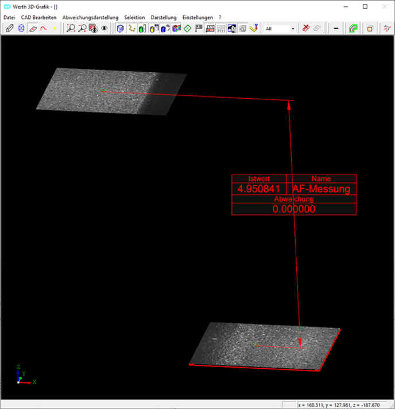Open the question mark help menu
The width and height of the screenshot is (395, 409).
[x=220, y=18]
